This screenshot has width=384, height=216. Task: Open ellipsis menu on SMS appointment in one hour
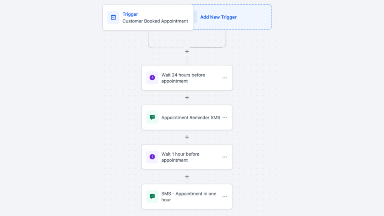coord(225,196)
